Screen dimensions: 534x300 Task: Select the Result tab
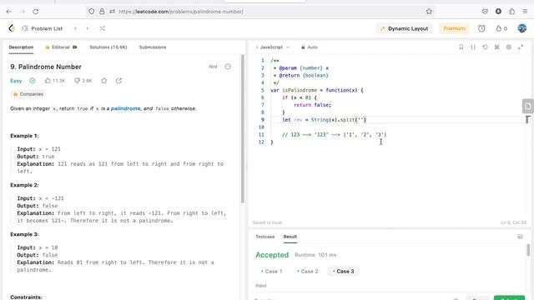[x=290, y=237]
